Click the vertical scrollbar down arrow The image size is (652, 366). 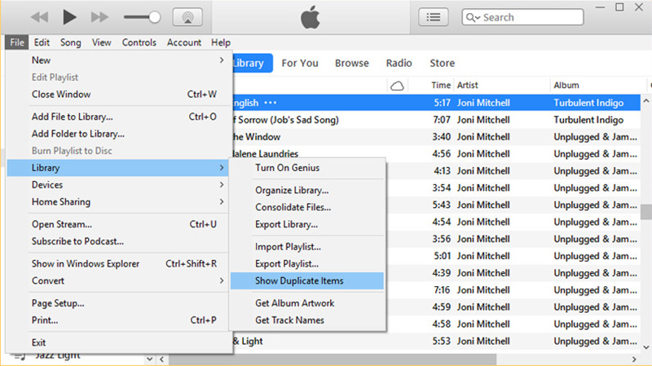pos(645,347)
